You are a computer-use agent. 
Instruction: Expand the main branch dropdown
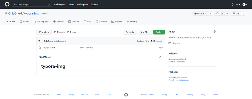coord(44,32)
